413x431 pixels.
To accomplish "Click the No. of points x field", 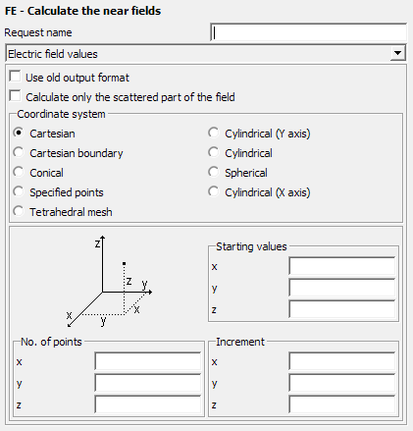I will coord(148,361).
